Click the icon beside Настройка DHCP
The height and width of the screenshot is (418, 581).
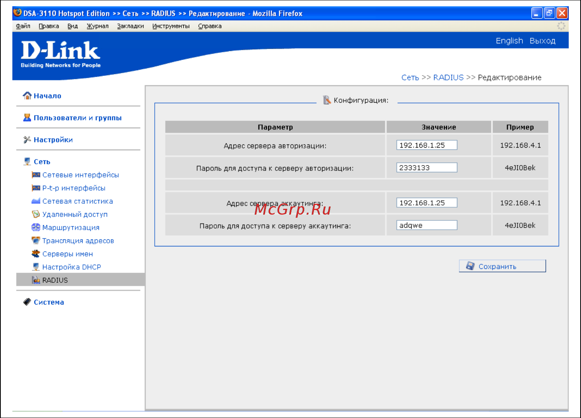pyautogui.click(x=36, y=267)
